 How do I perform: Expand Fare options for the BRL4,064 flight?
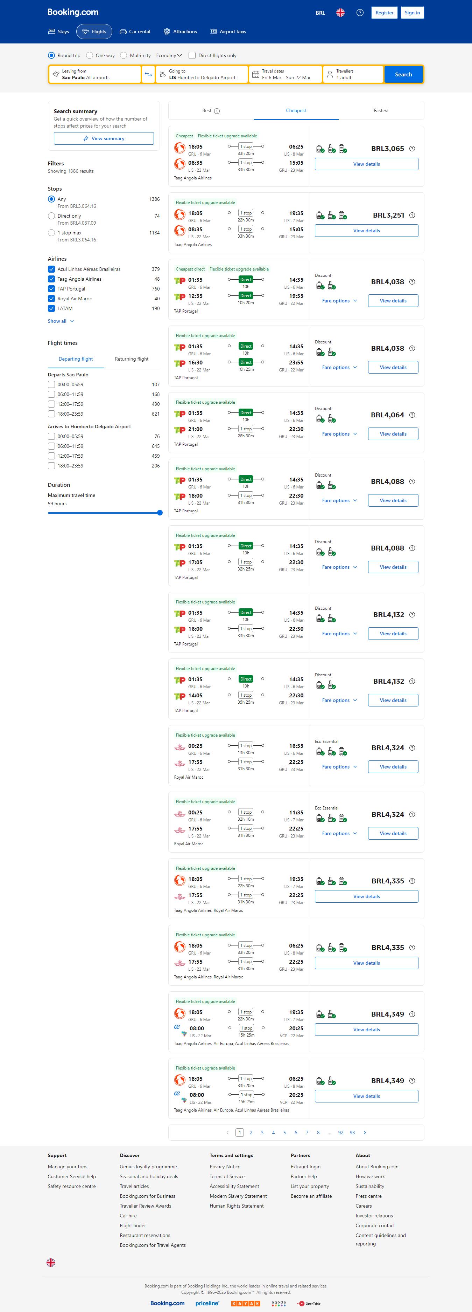(x=339, y=434)
